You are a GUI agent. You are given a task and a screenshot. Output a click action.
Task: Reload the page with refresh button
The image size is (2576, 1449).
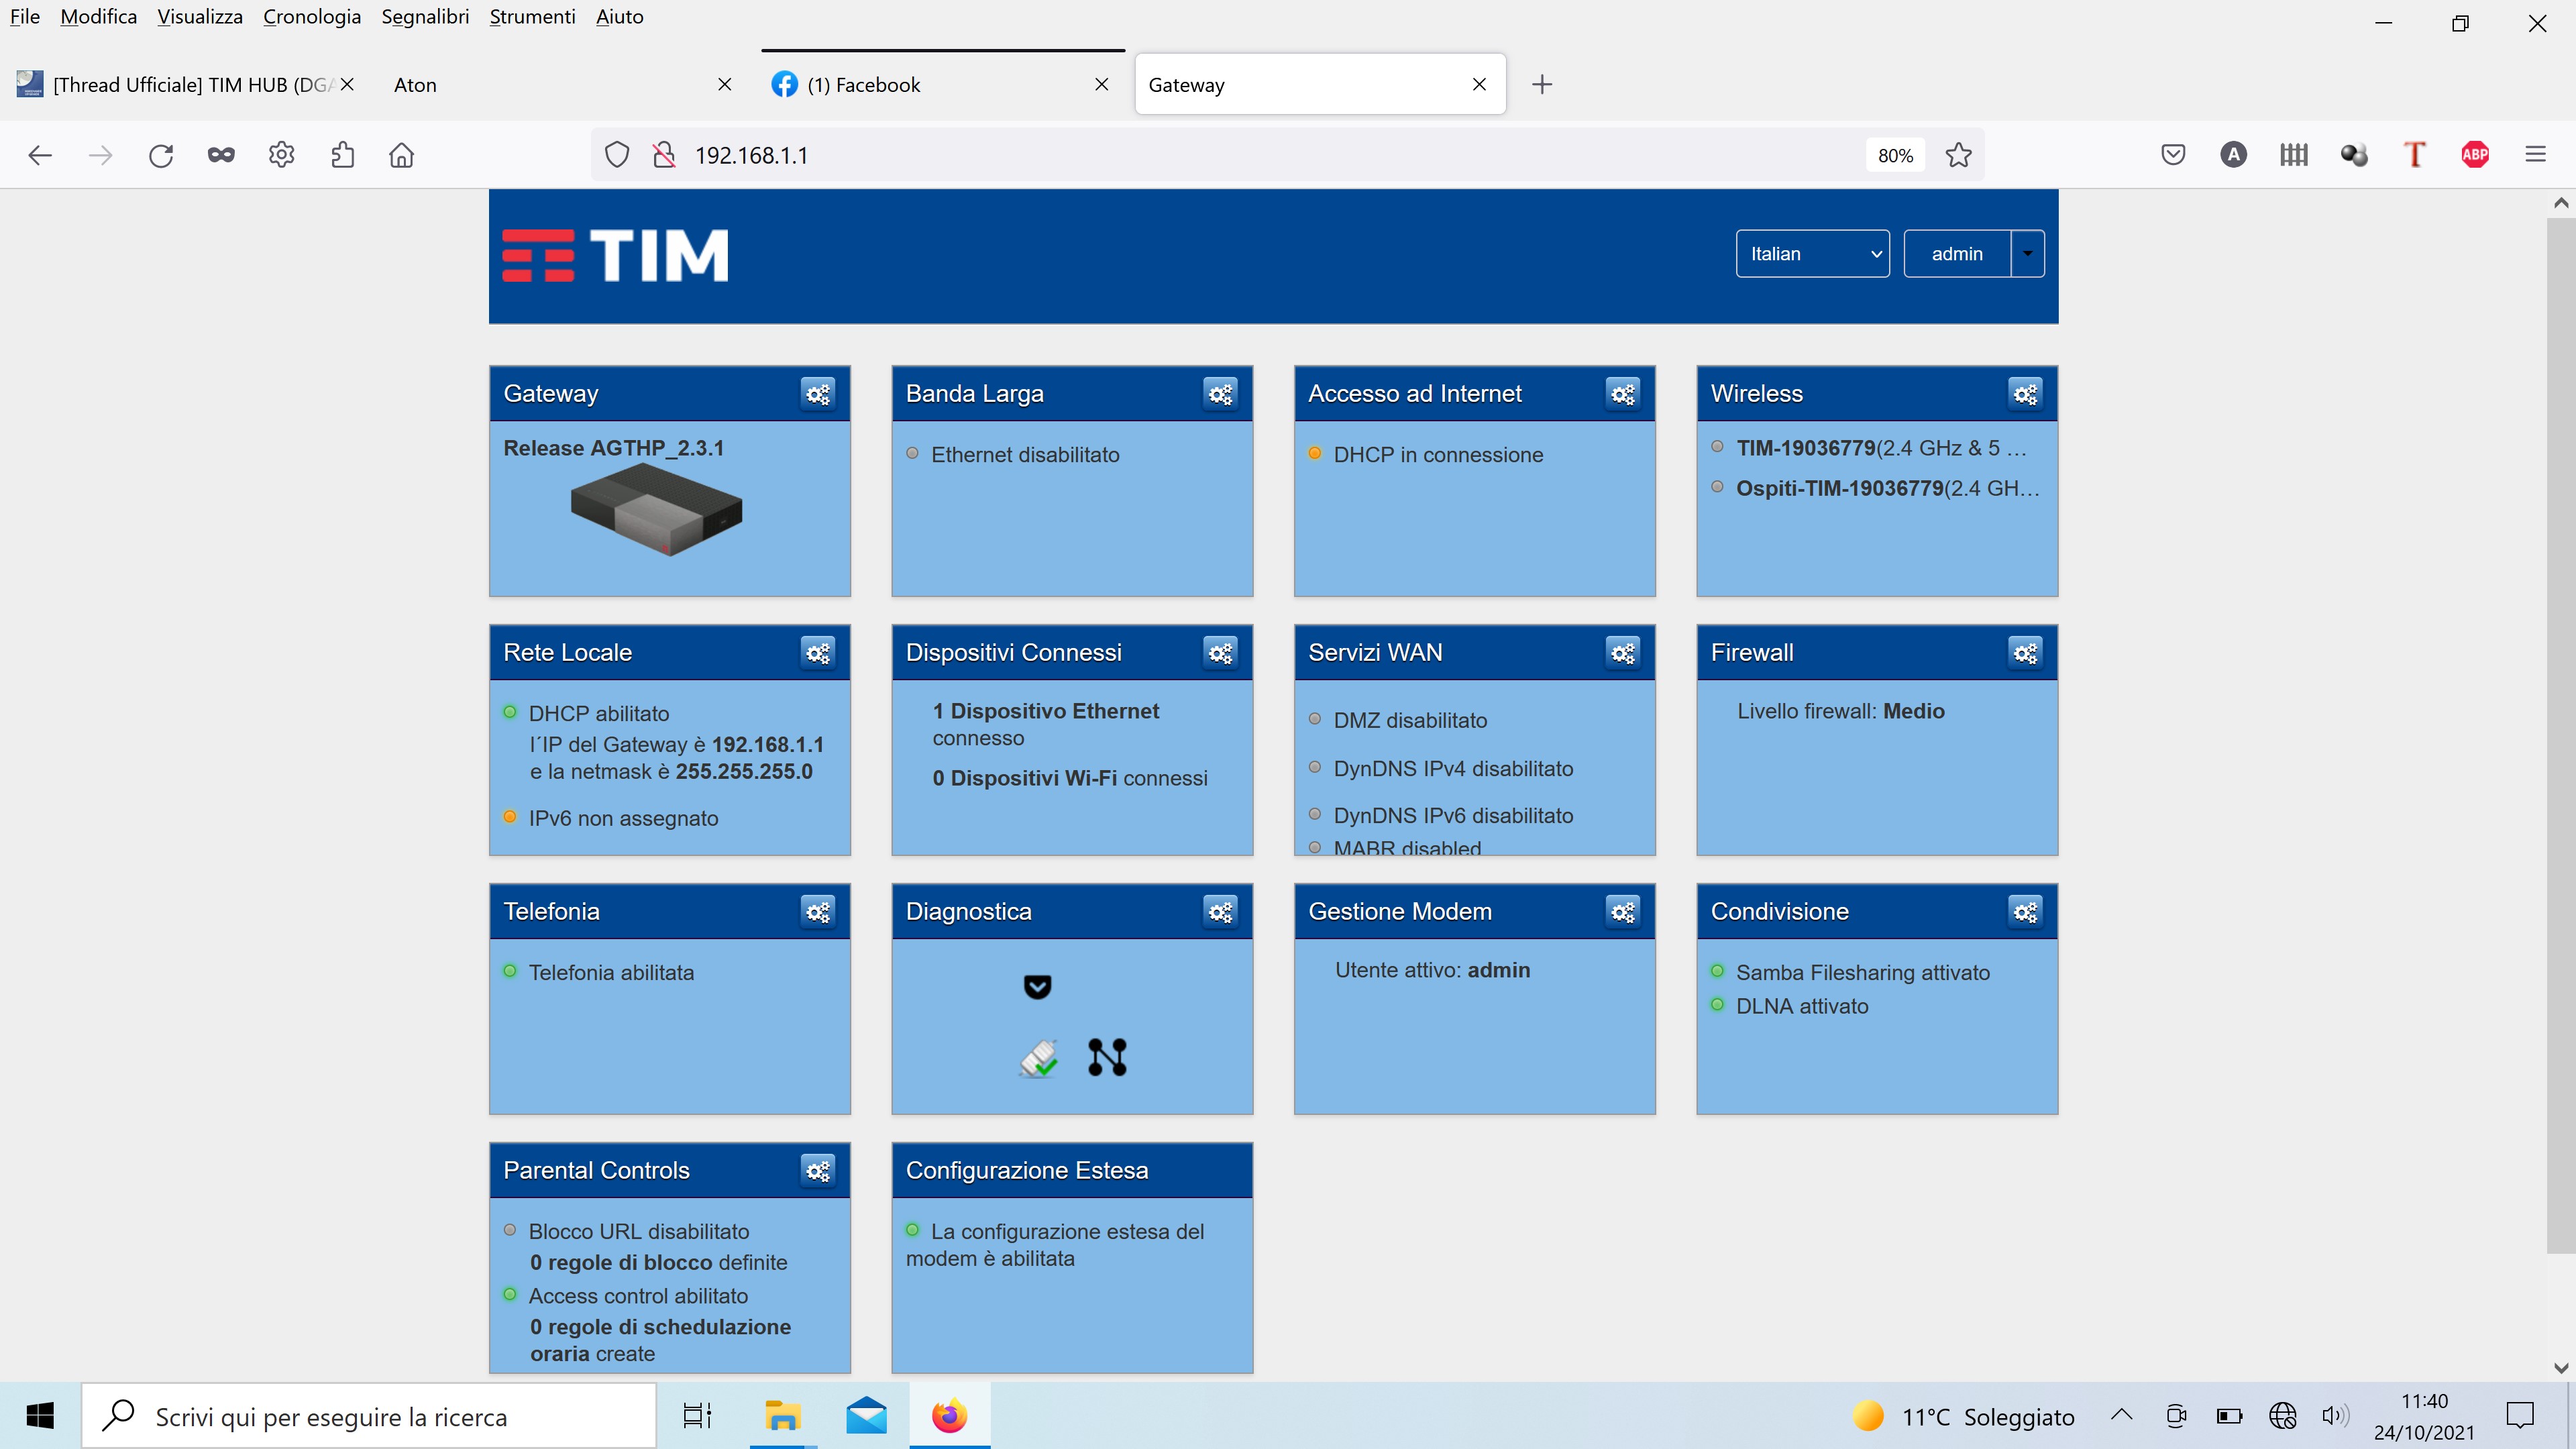click(161, 155)
